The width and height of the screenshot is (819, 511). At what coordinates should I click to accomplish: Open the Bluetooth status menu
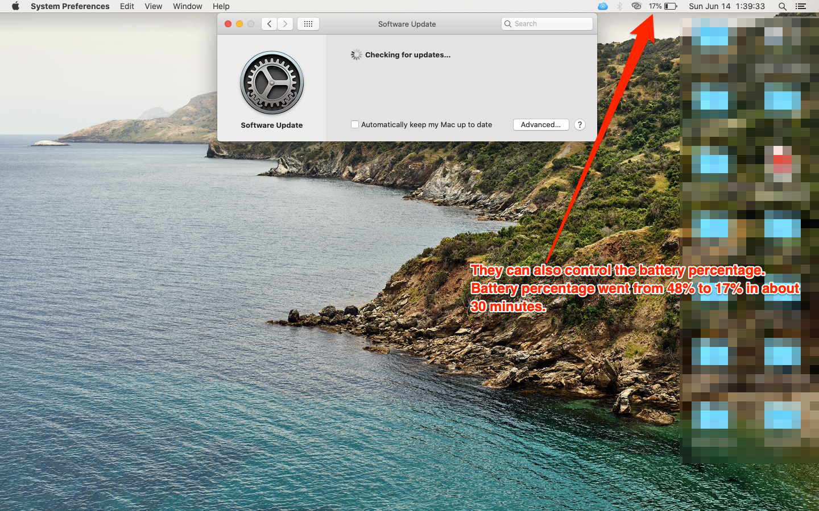pos(620,6)
